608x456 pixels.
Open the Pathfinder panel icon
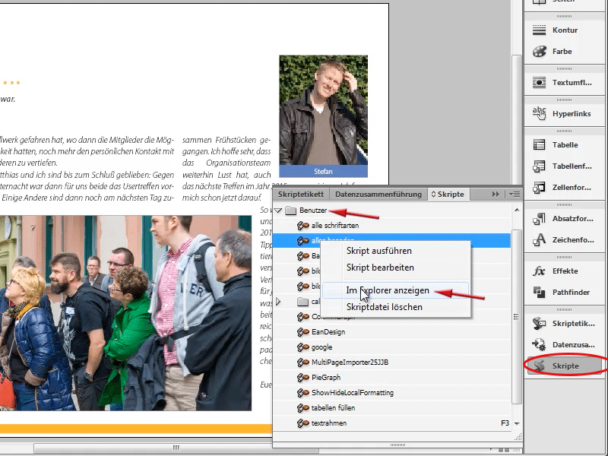coord(539,293)
